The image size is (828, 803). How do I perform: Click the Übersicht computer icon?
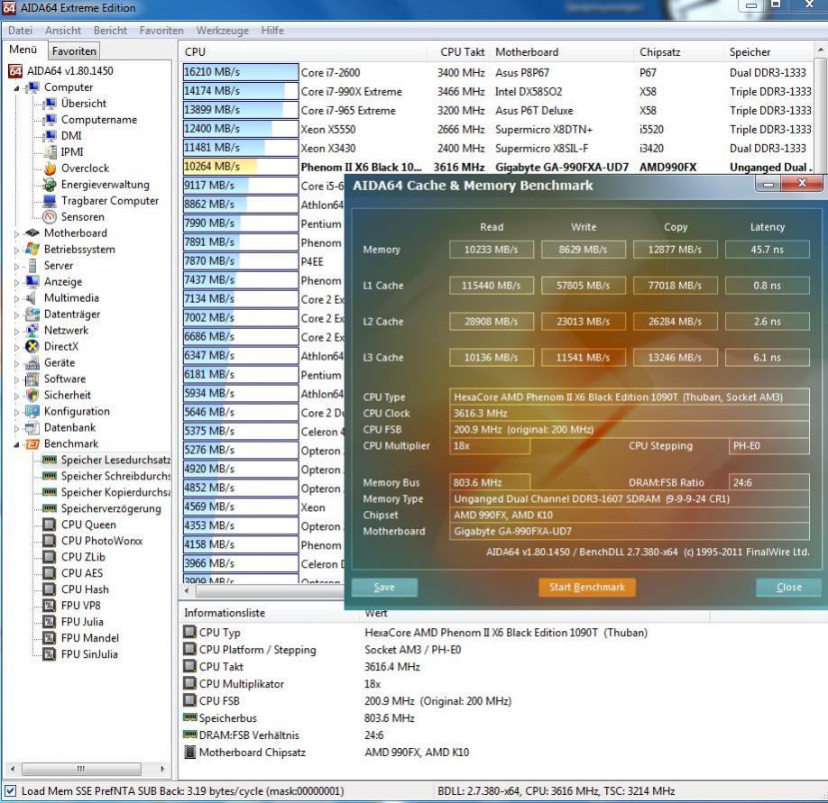coord(51,104)
